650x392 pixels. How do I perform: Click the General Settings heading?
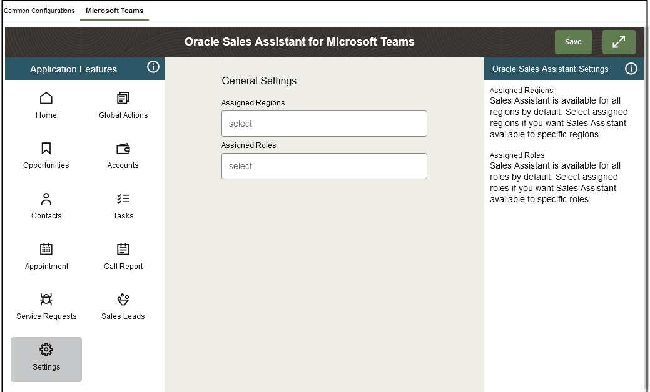(x=259, y=81)
